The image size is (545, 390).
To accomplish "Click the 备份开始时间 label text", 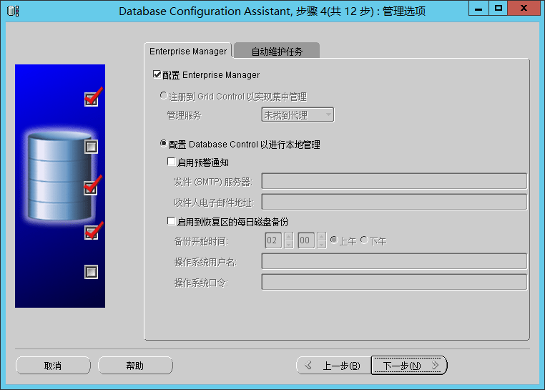I will click(201, 241).
